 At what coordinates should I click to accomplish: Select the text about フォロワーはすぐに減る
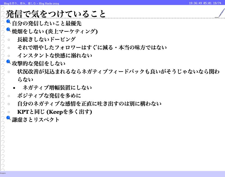pos(92,48)
